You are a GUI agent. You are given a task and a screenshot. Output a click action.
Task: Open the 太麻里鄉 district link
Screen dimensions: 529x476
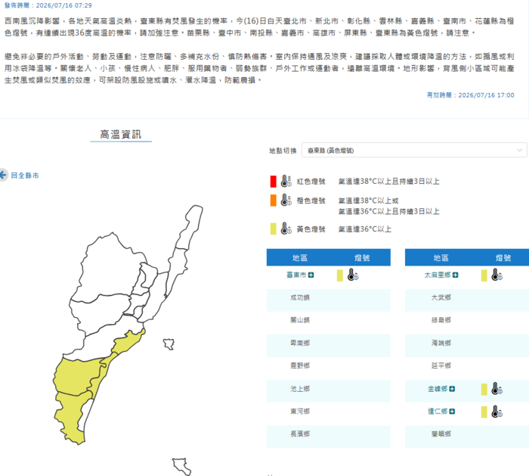click(x=438, y=275)
